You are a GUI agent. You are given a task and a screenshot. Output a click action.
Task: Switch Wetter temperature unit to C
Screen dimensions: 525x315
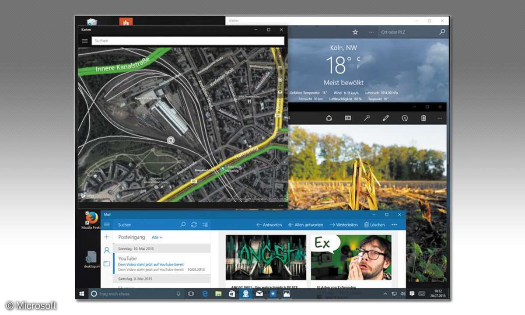[x=358, y=59]
